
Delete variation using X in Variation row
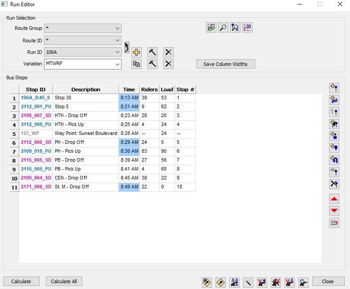[x=168, y=64]
